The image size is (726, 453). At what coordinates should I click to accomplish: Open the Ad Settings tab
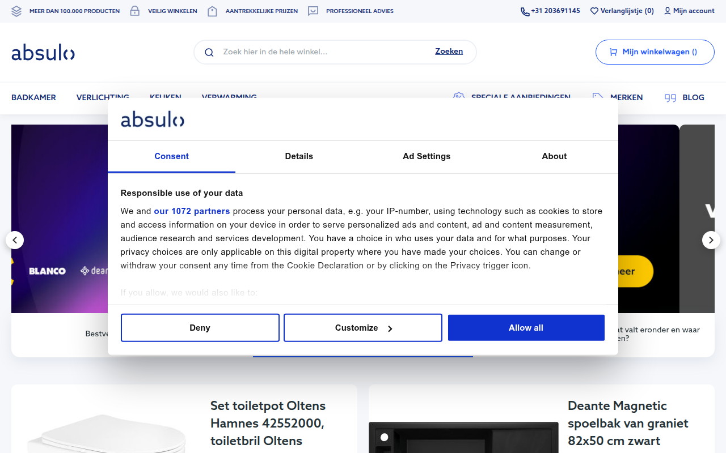coord(427,156)
